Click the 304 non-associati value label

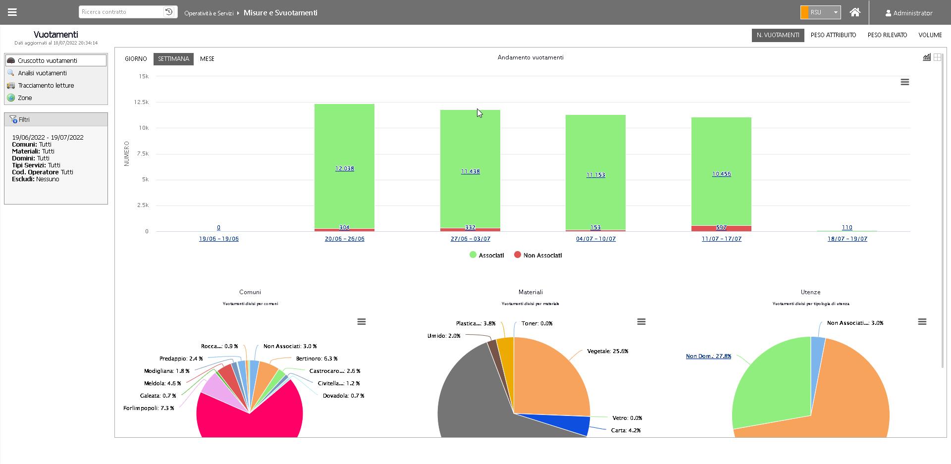tap(344, 227)
